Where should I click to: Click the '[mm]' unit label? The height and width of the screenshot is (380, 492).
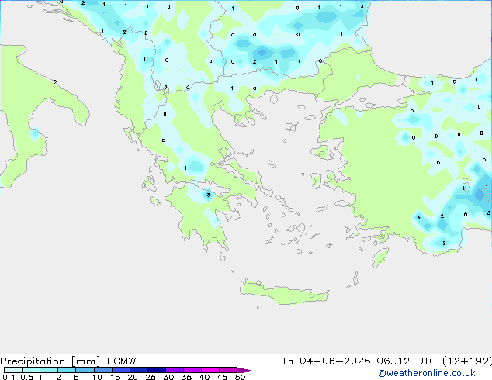pyautogui.click(x=85, y=361)
